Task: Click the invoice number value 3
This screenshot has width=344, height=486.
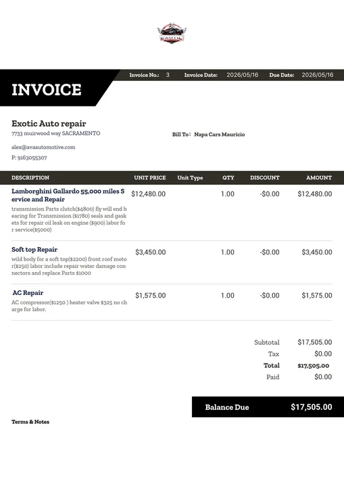Action: click(x=168, y=75)
